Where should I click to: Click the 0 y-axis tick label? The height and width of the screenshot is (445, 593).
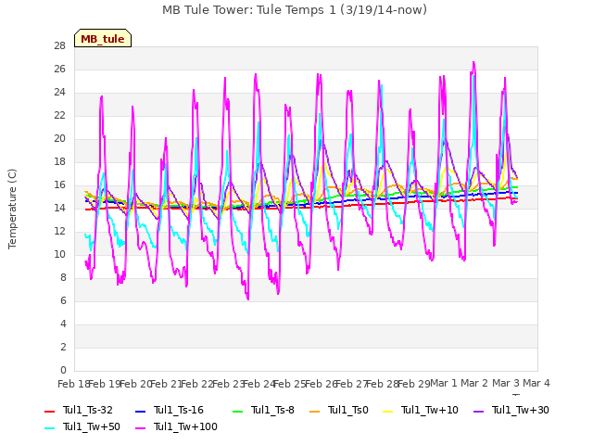[x=63, y=370]
